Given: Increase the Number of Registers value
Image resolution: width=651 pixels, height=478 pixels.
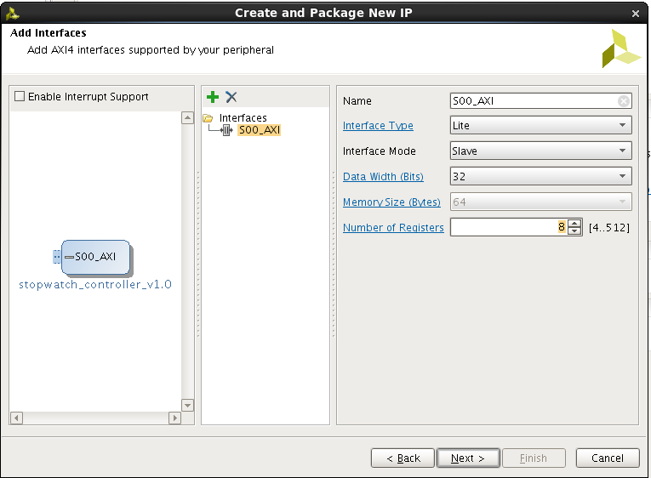Looking at the screenshot, I should 574,223.
